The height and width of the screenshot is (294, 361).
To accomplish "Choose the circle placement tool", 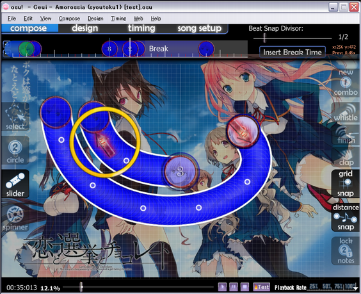I will pos(15,151).
